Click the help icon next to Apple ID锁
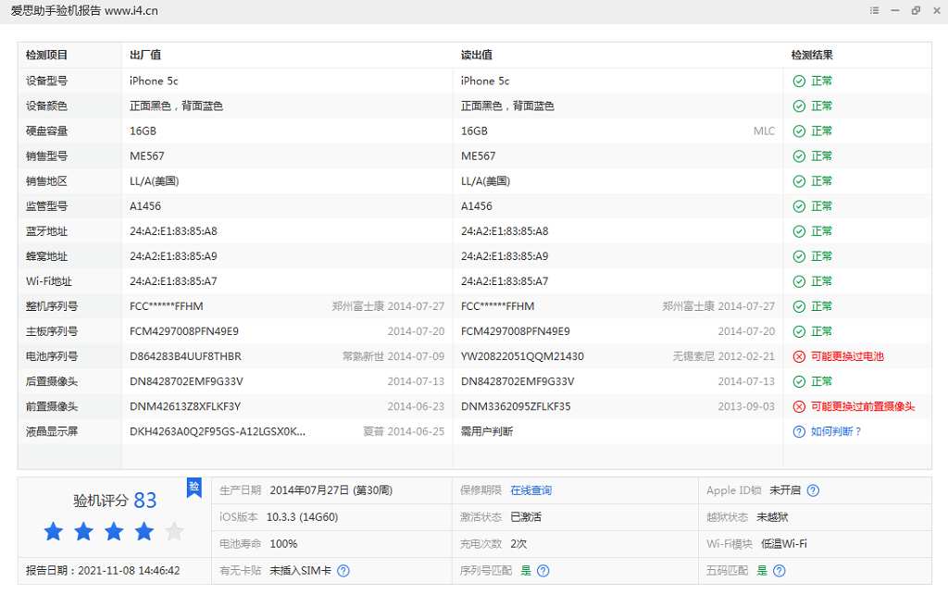The width and height of the screenshot is (948, 595). pyautogui.click(x=813, y=490)
